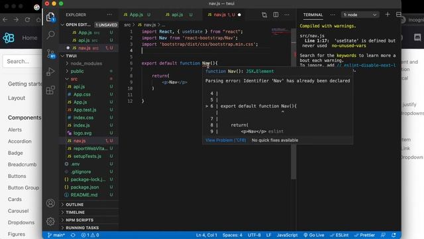Open Accordion link in browser sidebar
This screenshot has width=424, height=239.
pyautogui.click(x=19, y=141)
